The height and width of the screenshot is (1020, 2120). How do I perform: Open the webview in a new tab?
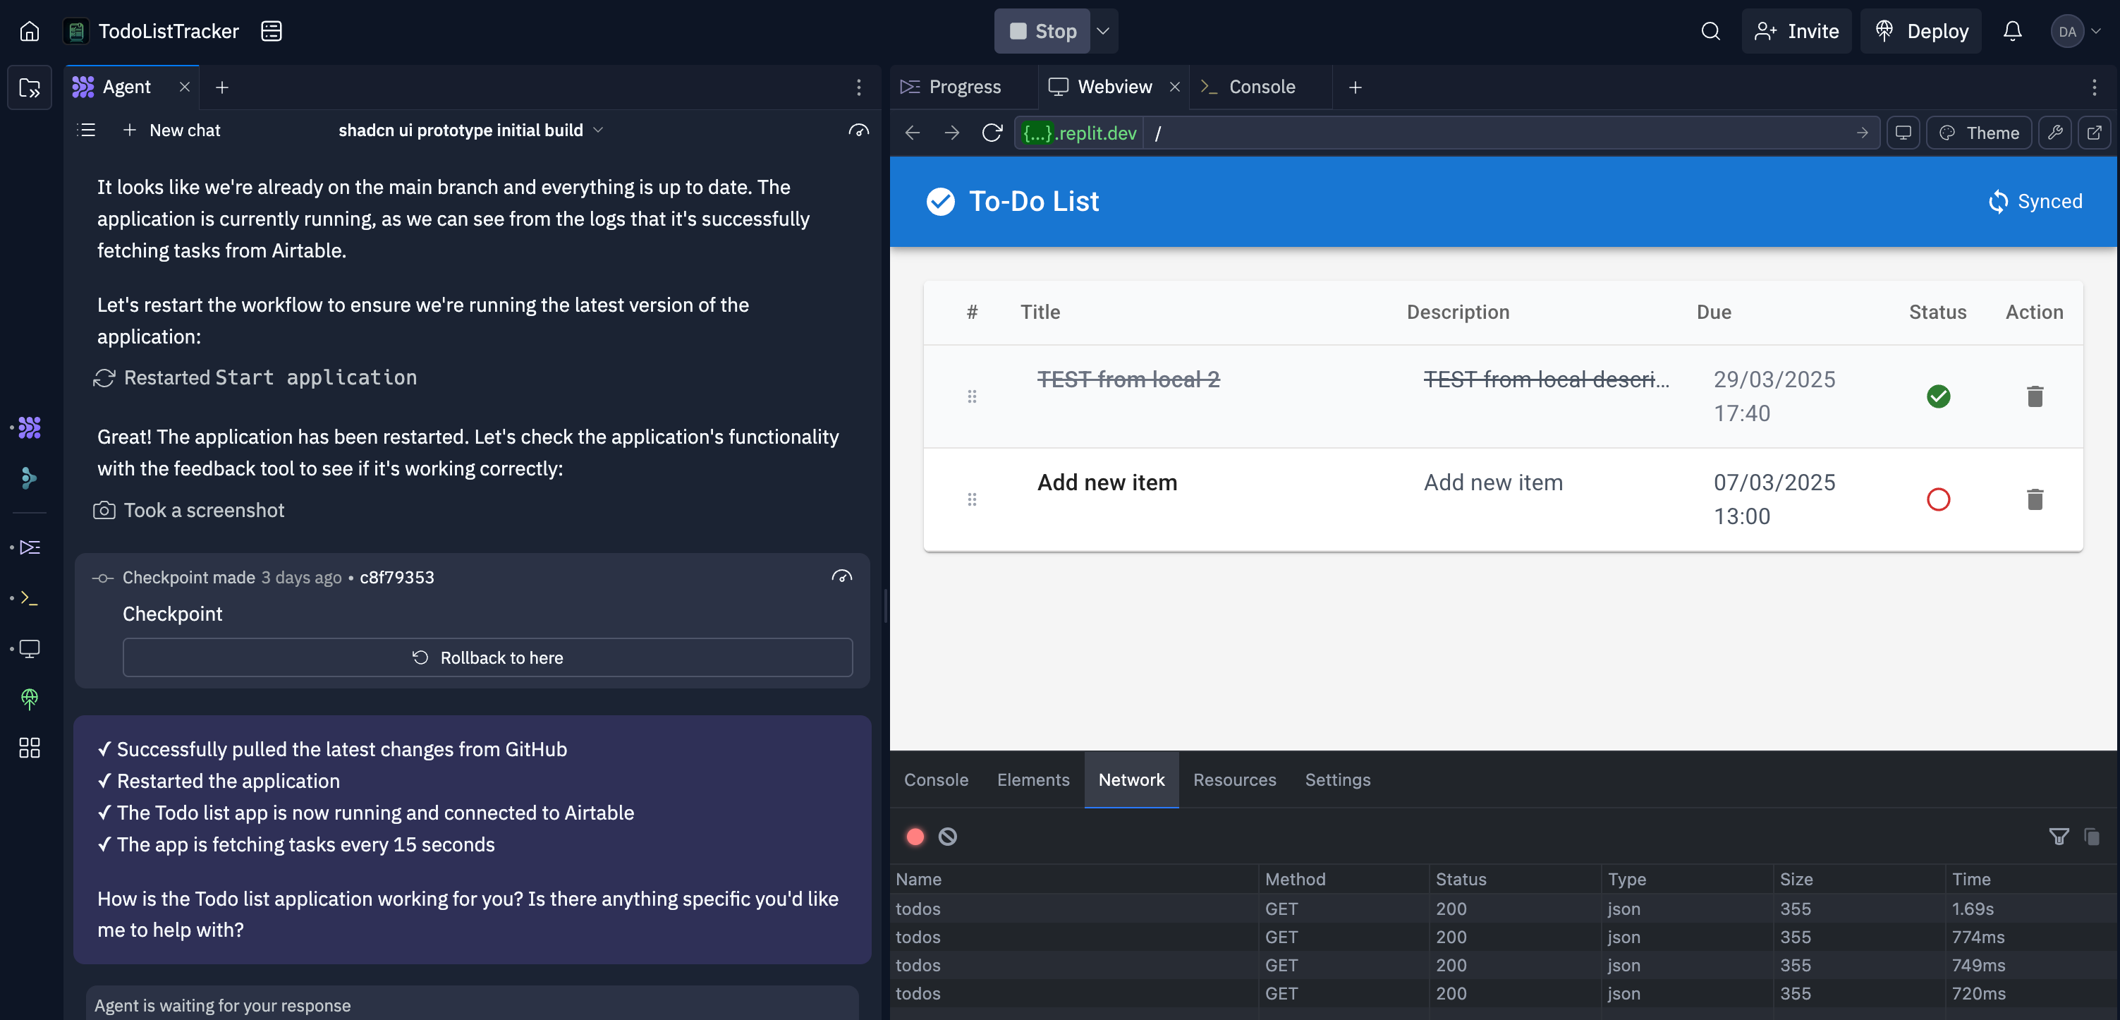pyautogui.click(x=2095, y=133)
